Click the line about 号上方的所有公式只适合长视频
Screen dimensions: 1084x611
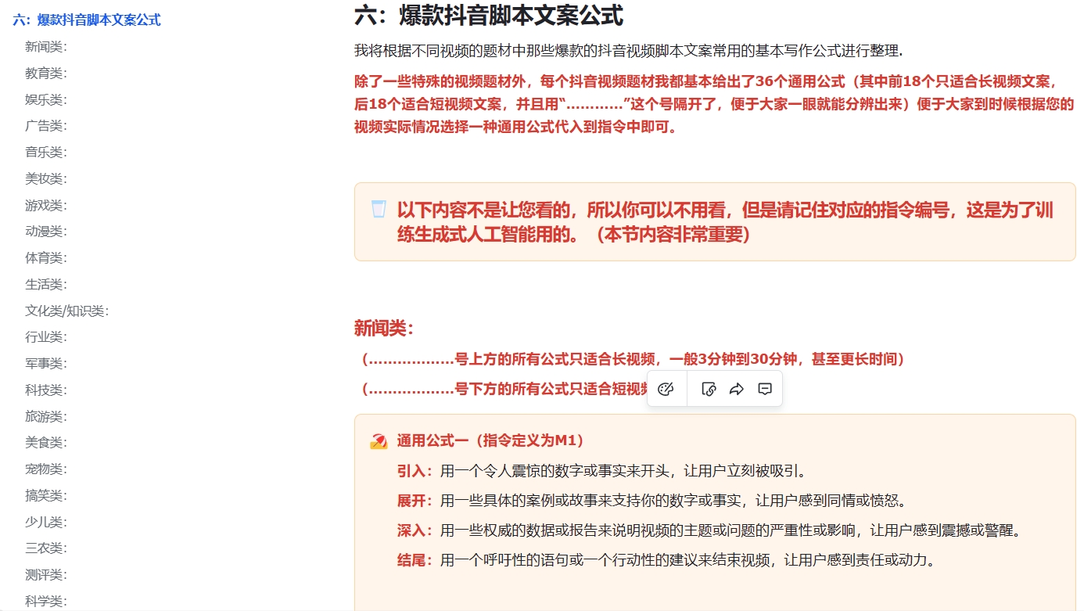point(633,359)
